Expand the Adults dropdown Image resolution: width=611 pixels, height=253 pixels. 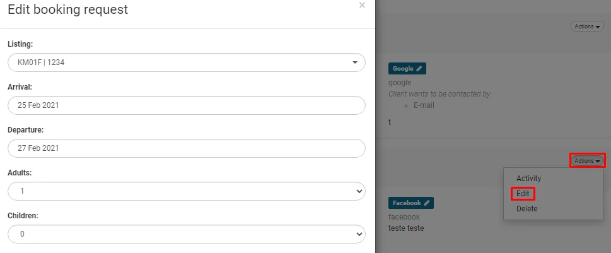click(187, 190)
